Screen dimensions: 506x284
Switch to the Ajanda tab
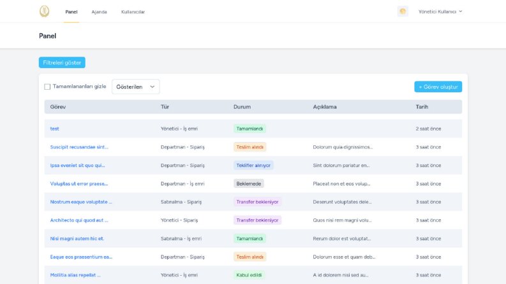click(99, 12)
